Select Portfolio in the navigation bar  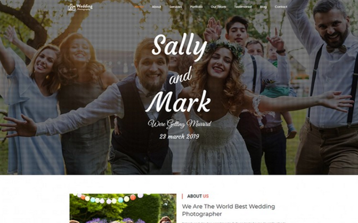[x=197, y=7]
